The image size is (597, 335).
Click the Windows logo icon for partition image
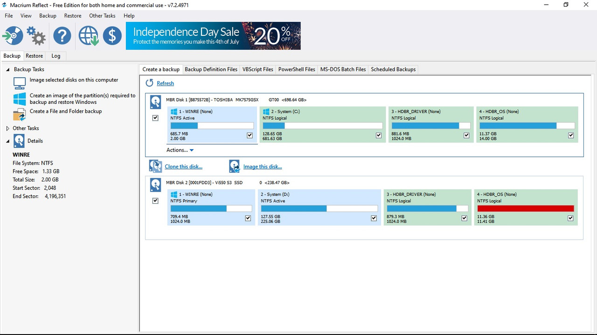pos(20,99)
